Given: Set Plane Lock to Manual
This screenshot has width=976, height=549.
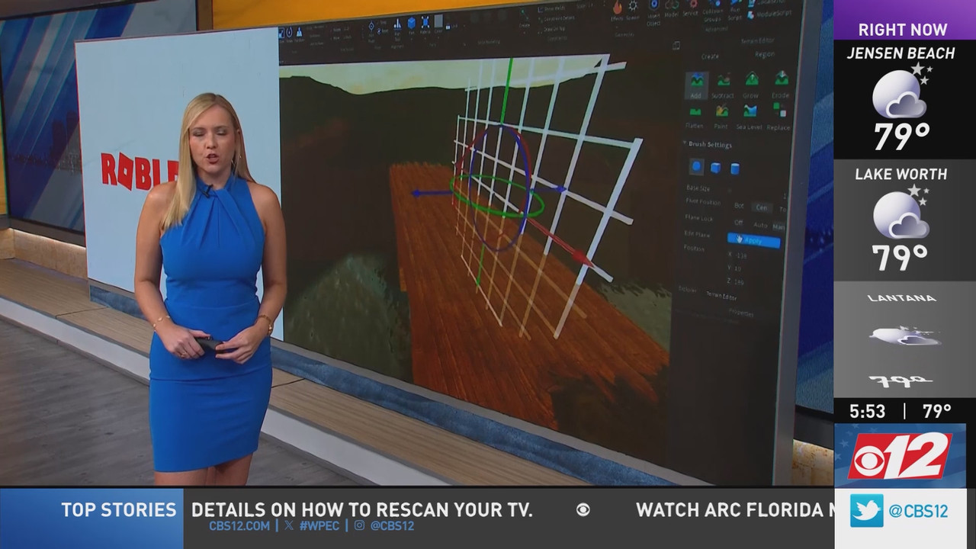Looking at the screenshot, I should [x=779, y=226].
